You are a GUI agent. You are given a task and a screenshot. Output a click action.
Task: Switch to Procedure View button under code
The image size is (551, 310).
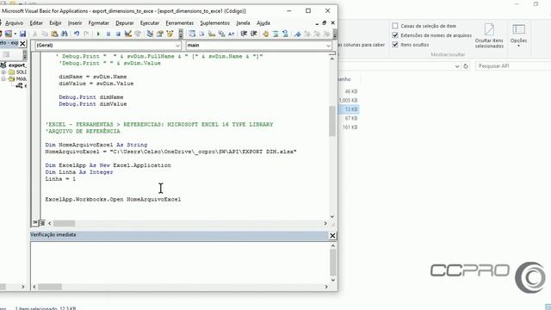coord(35,223)
